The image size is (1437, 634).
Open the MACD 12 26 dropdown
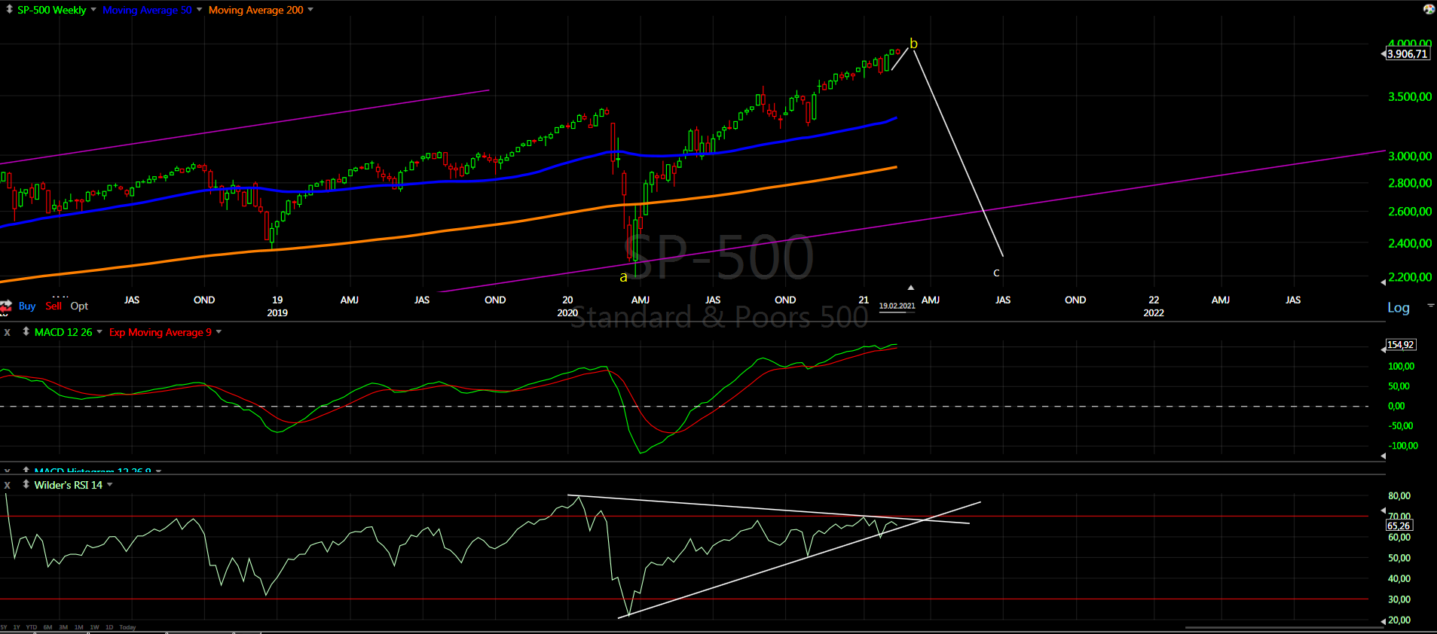(99, 332)
